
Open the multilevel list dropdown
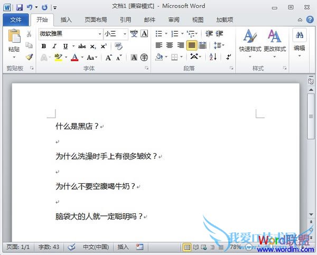192,34
